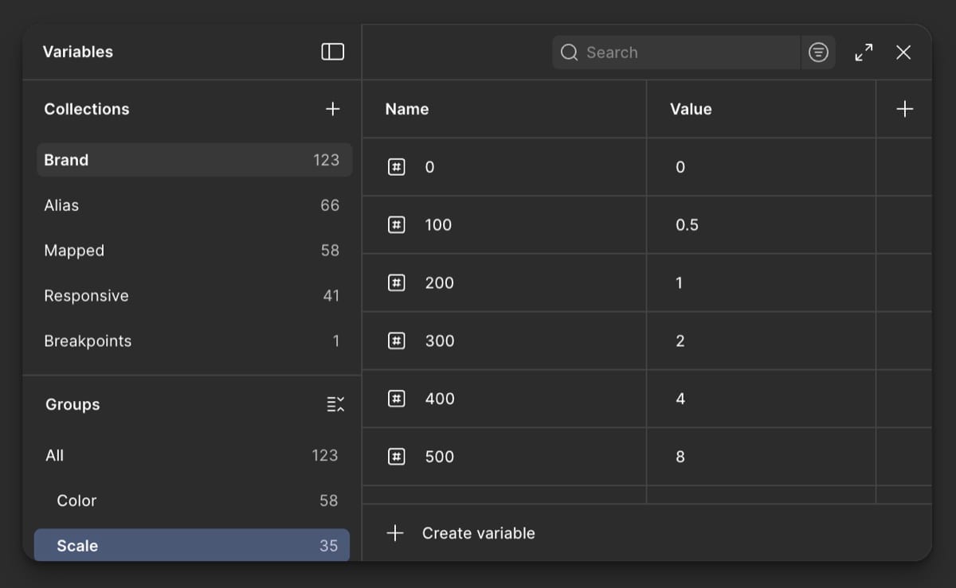The image size is (956, 588).
Task: Click the Name column header
Action: (407, 109)
